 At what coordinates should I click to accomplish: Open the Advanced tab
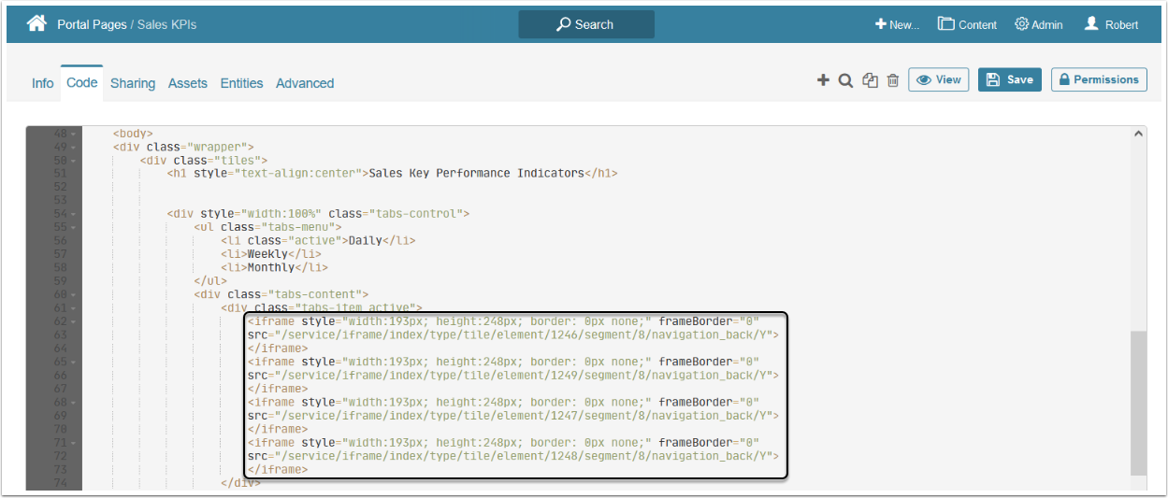pyautogui.click(x=305, y=83)
